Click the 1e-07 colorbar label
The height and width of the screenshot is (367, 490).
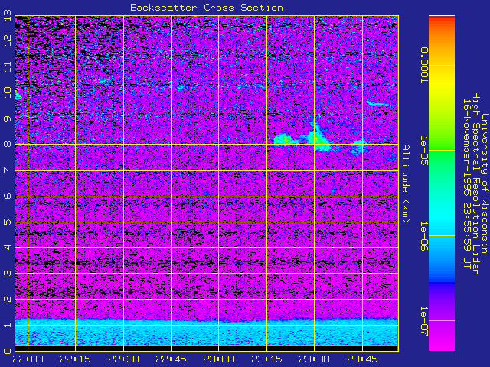423,321
